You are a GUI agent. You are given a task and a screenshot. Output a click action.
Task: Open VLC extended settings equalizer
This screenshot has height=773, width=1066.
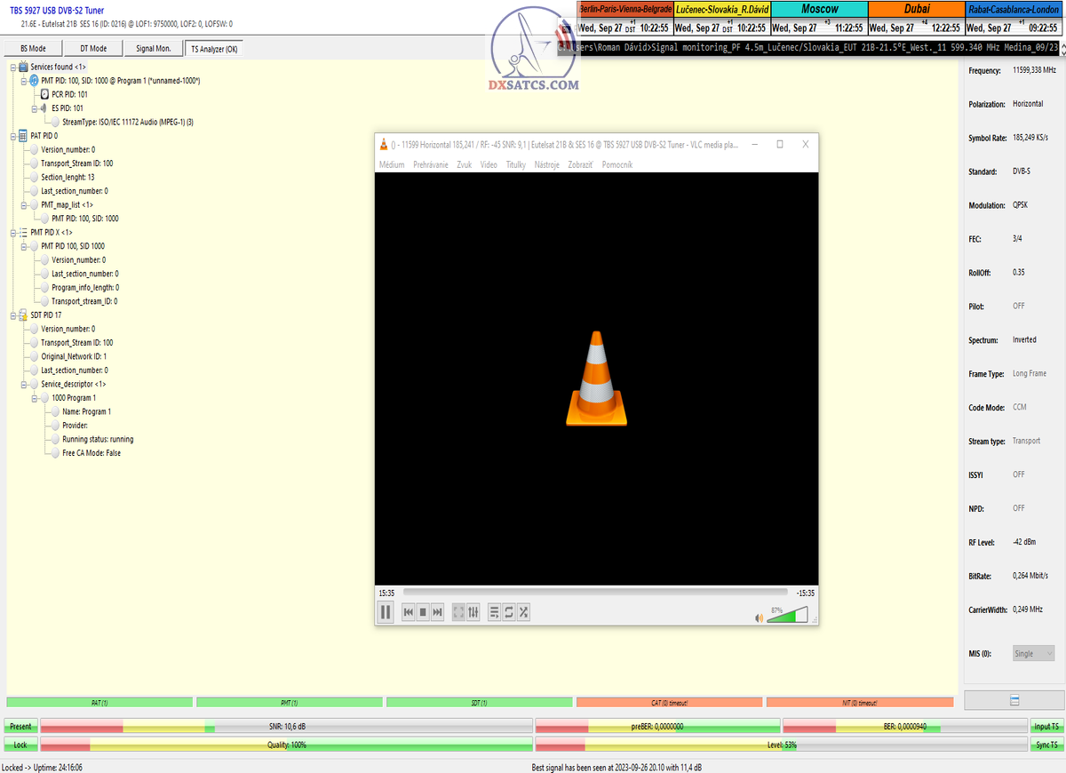pyautogui.click(x=473, y=611)
